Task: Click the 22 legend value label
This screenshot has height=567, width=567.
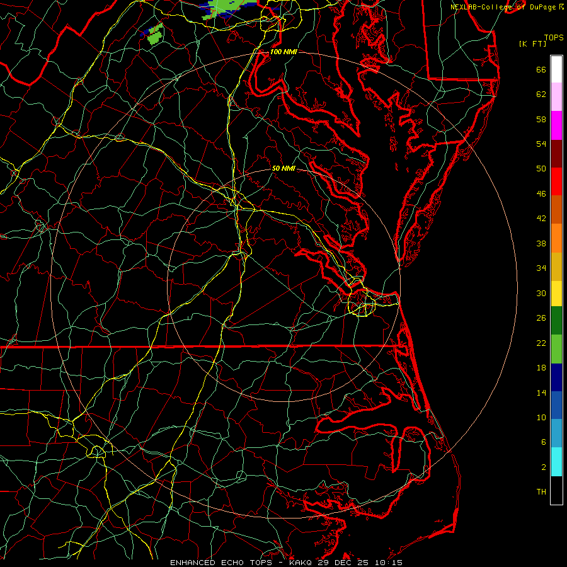Action: (x=541, y=343)
